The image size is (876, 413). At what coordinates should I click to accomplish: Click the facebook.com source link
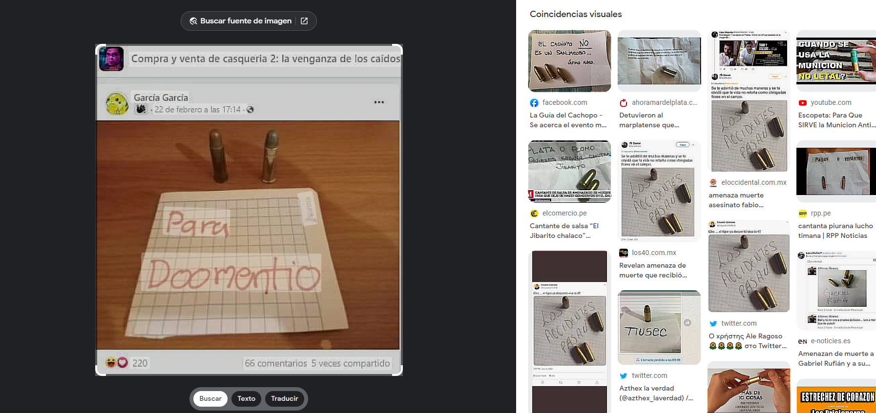[x=564, y=103]
